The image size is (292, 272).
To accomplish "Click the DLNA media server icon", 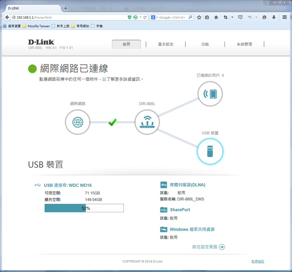I will click(163, 185).
